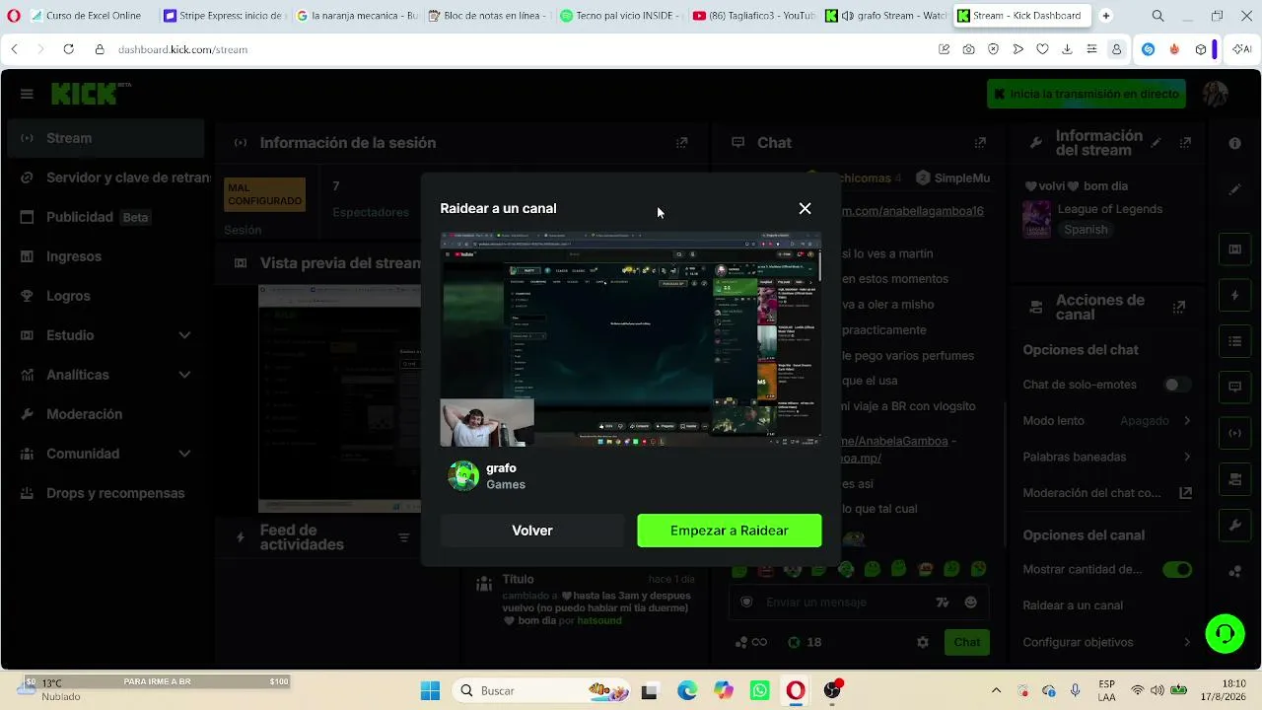Screen dimensions: 1262x710
Task: Switch to the Tagliafico3 YouTube tab
Action: pos(754,16)
